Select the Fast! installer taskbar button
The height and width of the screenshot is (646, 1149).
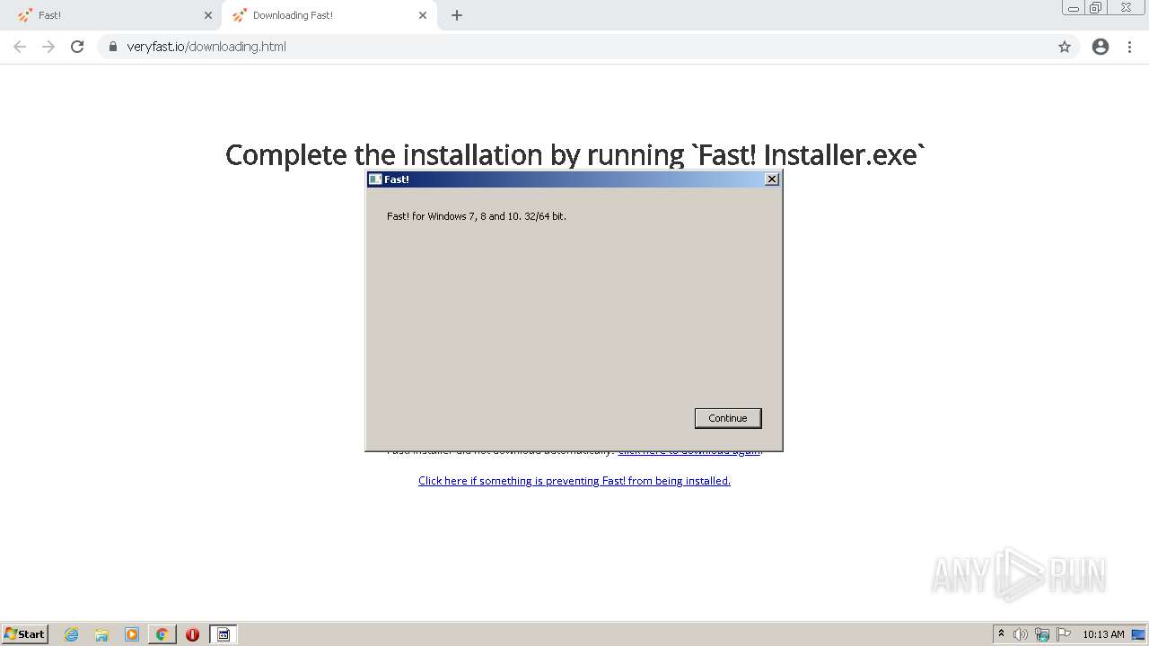(224, 634)
